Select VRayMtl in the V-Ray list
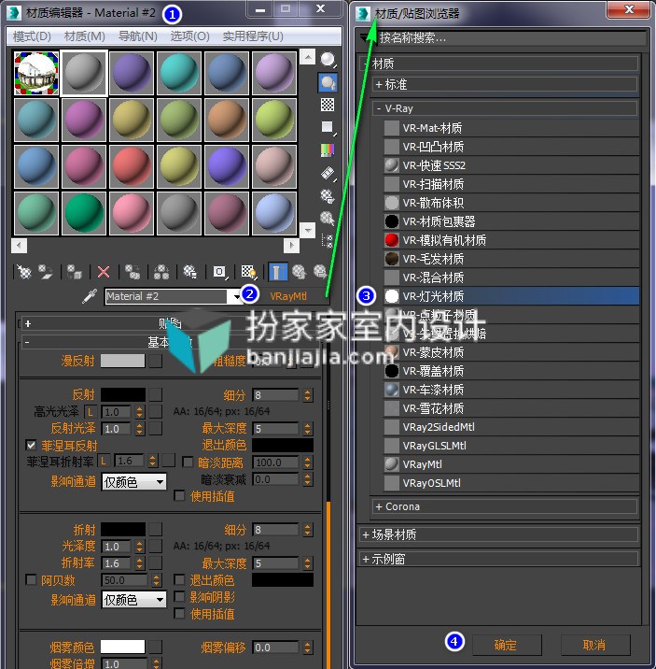 tap(510, 464)
